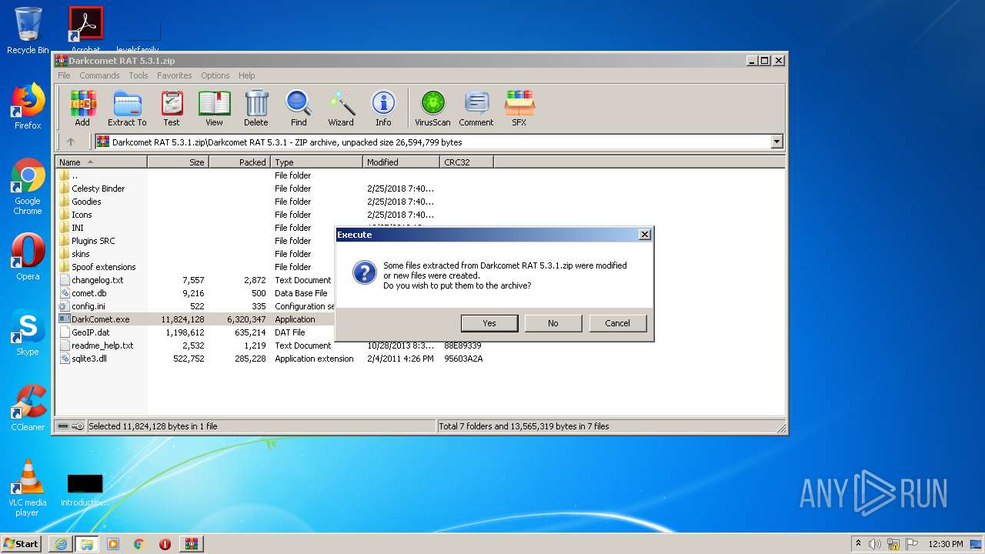Click Cancel in the Execute dialog
The height and width of the screenshot is (554, 985).
[617, 323]
